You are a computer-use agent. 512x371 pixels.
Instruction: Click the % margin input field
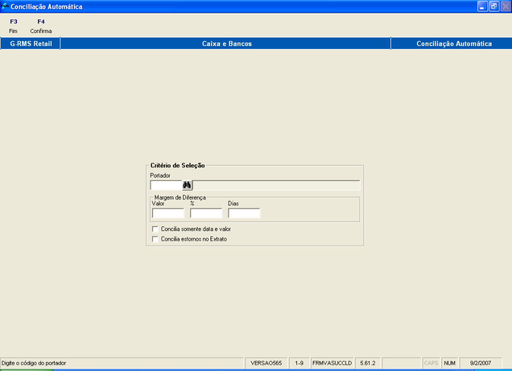[x=206, y=213]
